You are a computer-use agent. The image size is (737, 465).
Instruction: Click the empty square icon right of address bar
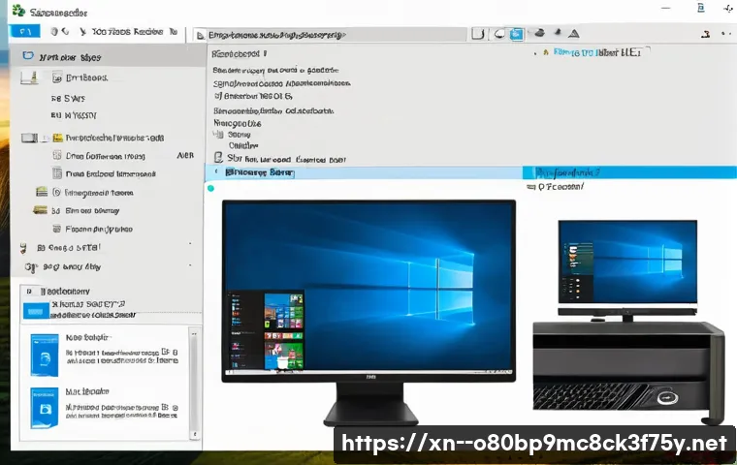click(478, 34)
